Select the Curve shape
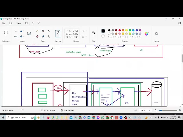This screenshot has height=137, width=183. click(x=70, y=31)
